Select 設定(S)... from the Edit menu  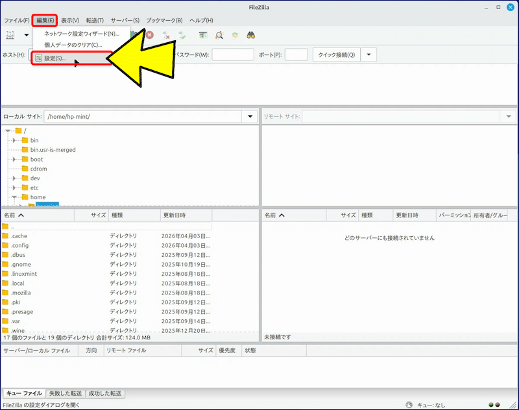click(x=54, y=58)
